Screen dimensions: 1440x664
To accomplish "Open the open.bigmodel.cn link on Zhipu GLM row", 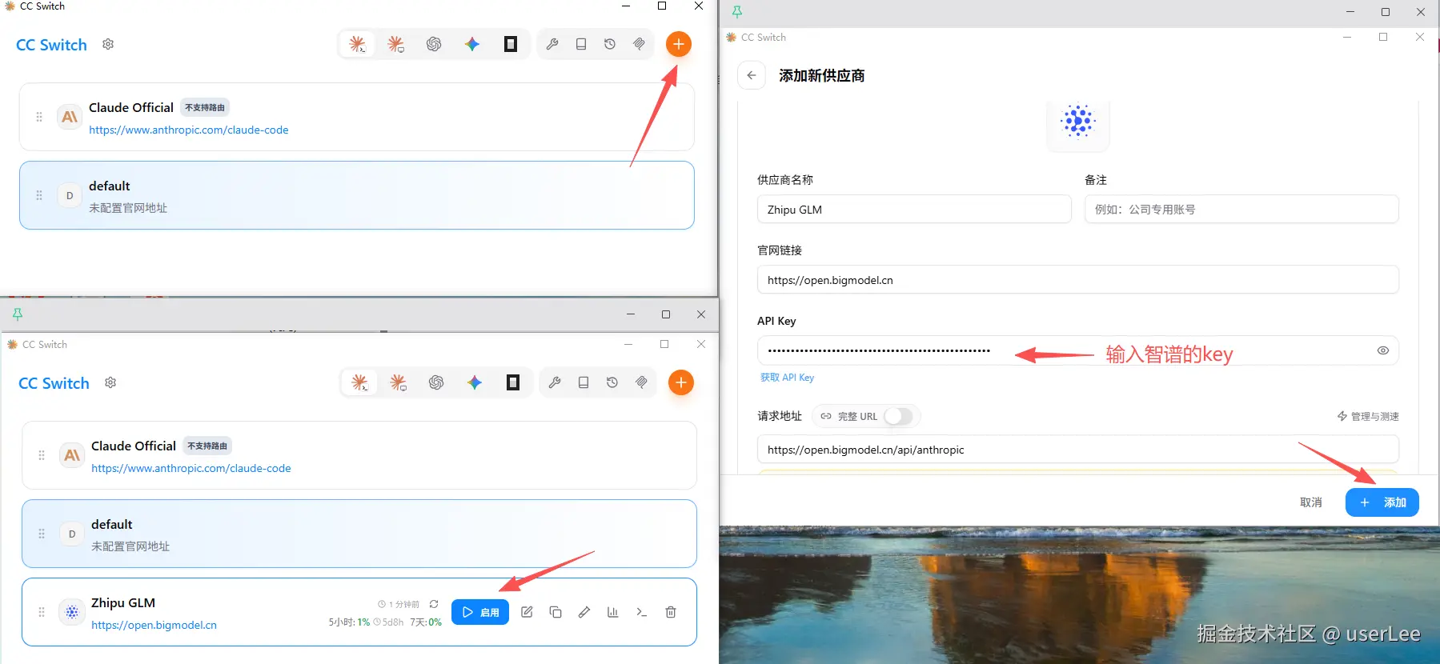I will pyautogui.click(x=154, y=625).
